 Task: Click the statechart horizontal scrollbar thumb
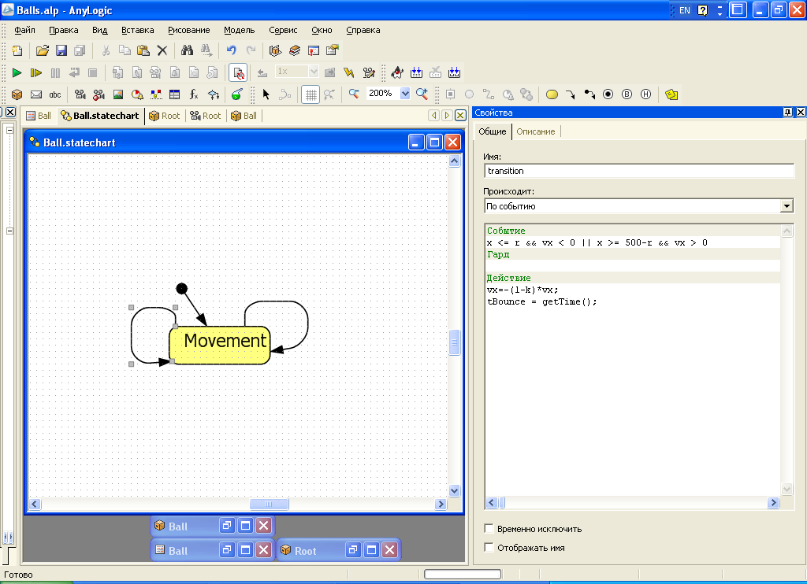[269, 505]
